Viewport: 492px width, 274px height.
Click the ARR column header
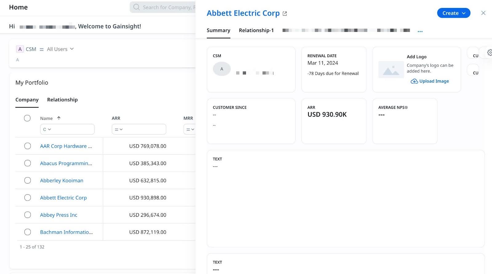pyautogui.click(x=116, y=118)
